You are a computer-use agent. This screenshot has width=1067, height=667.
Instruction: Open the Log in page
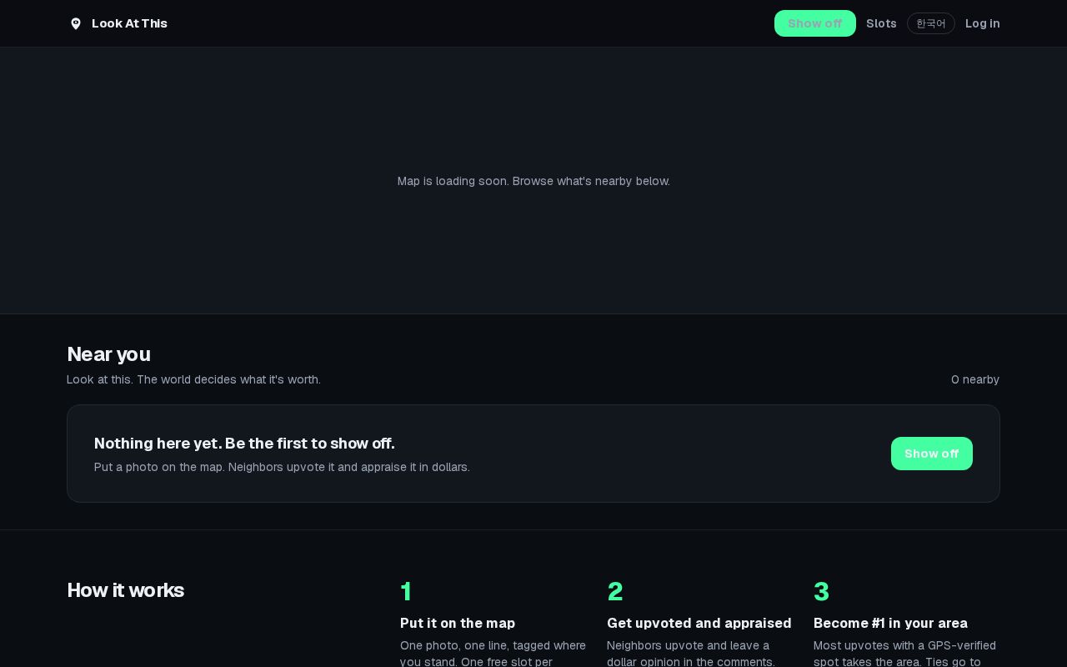coord(982,23)
